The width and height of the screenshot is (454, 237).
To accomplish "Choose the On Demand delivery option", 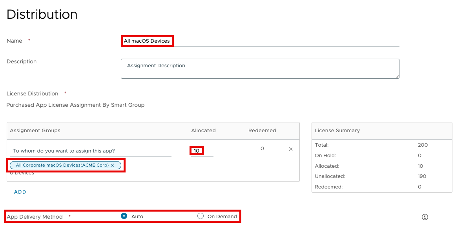I will pos(201,216).
